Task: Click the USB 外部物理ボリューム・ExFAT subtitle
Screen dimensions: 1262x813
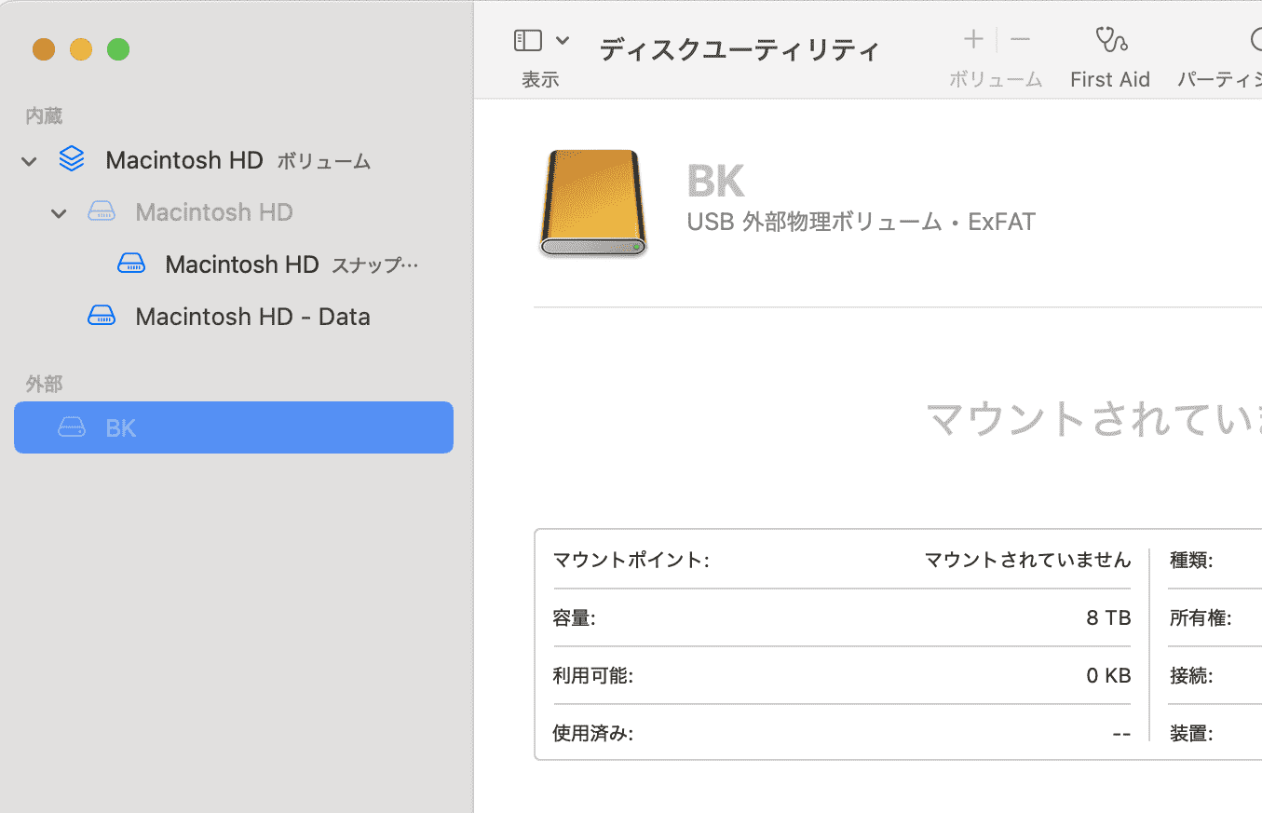Action: 862,223
